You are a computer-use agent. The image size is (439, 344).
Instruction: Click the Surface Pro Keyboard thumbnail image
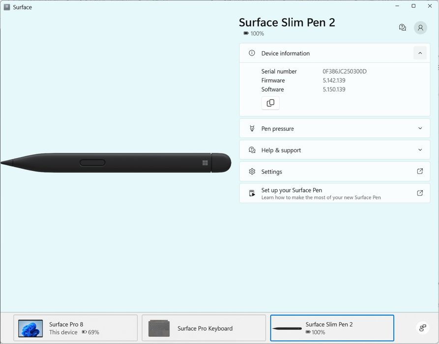pos(159,328)
